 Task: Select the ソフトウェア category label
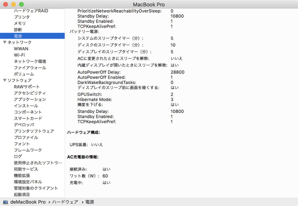(20, 80)
